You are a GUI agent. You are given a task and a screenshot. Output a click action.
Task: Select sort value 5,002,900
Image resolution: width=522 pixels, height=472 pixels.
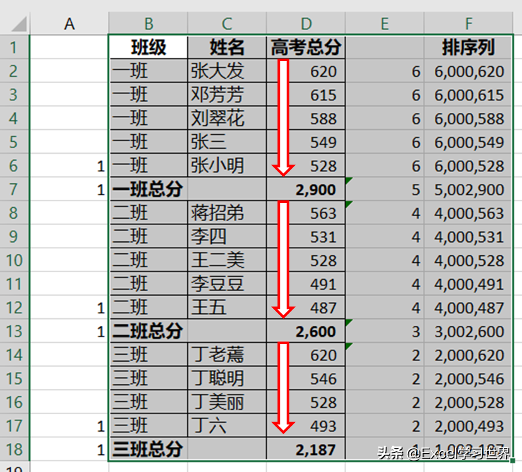468,189
